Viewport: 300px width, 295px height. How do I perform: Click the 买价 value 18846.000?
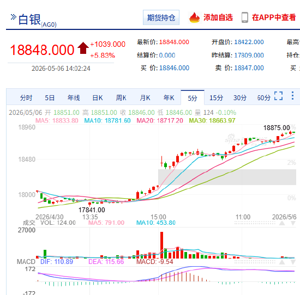click(174, 68)
